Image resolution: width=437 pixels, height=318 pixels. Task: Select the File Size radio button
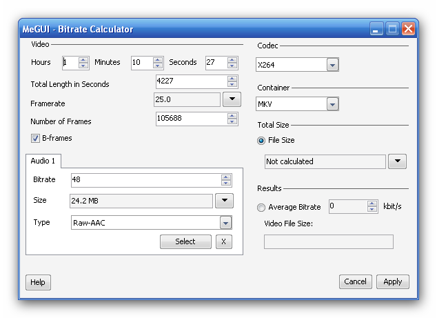261,141
